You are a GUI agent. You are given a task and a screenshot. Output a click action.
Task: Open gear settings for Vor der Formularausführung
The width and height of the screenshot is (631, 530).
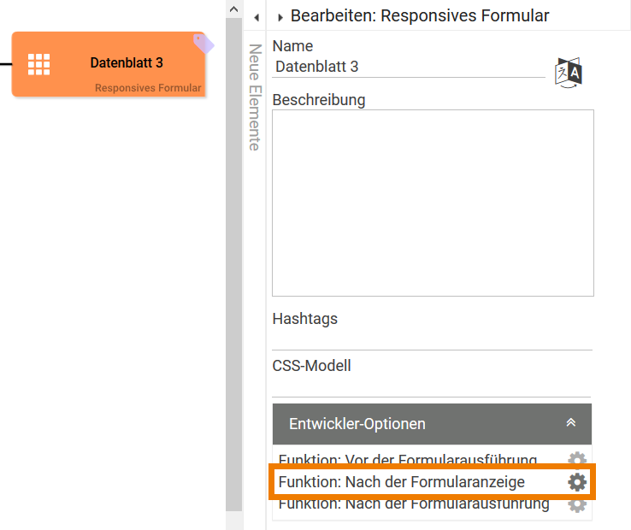(577, 459)
